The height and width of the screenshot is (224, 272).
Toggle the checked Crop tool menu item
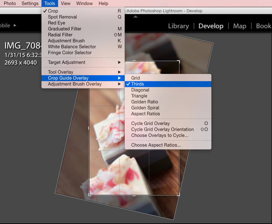pos(53,11)
